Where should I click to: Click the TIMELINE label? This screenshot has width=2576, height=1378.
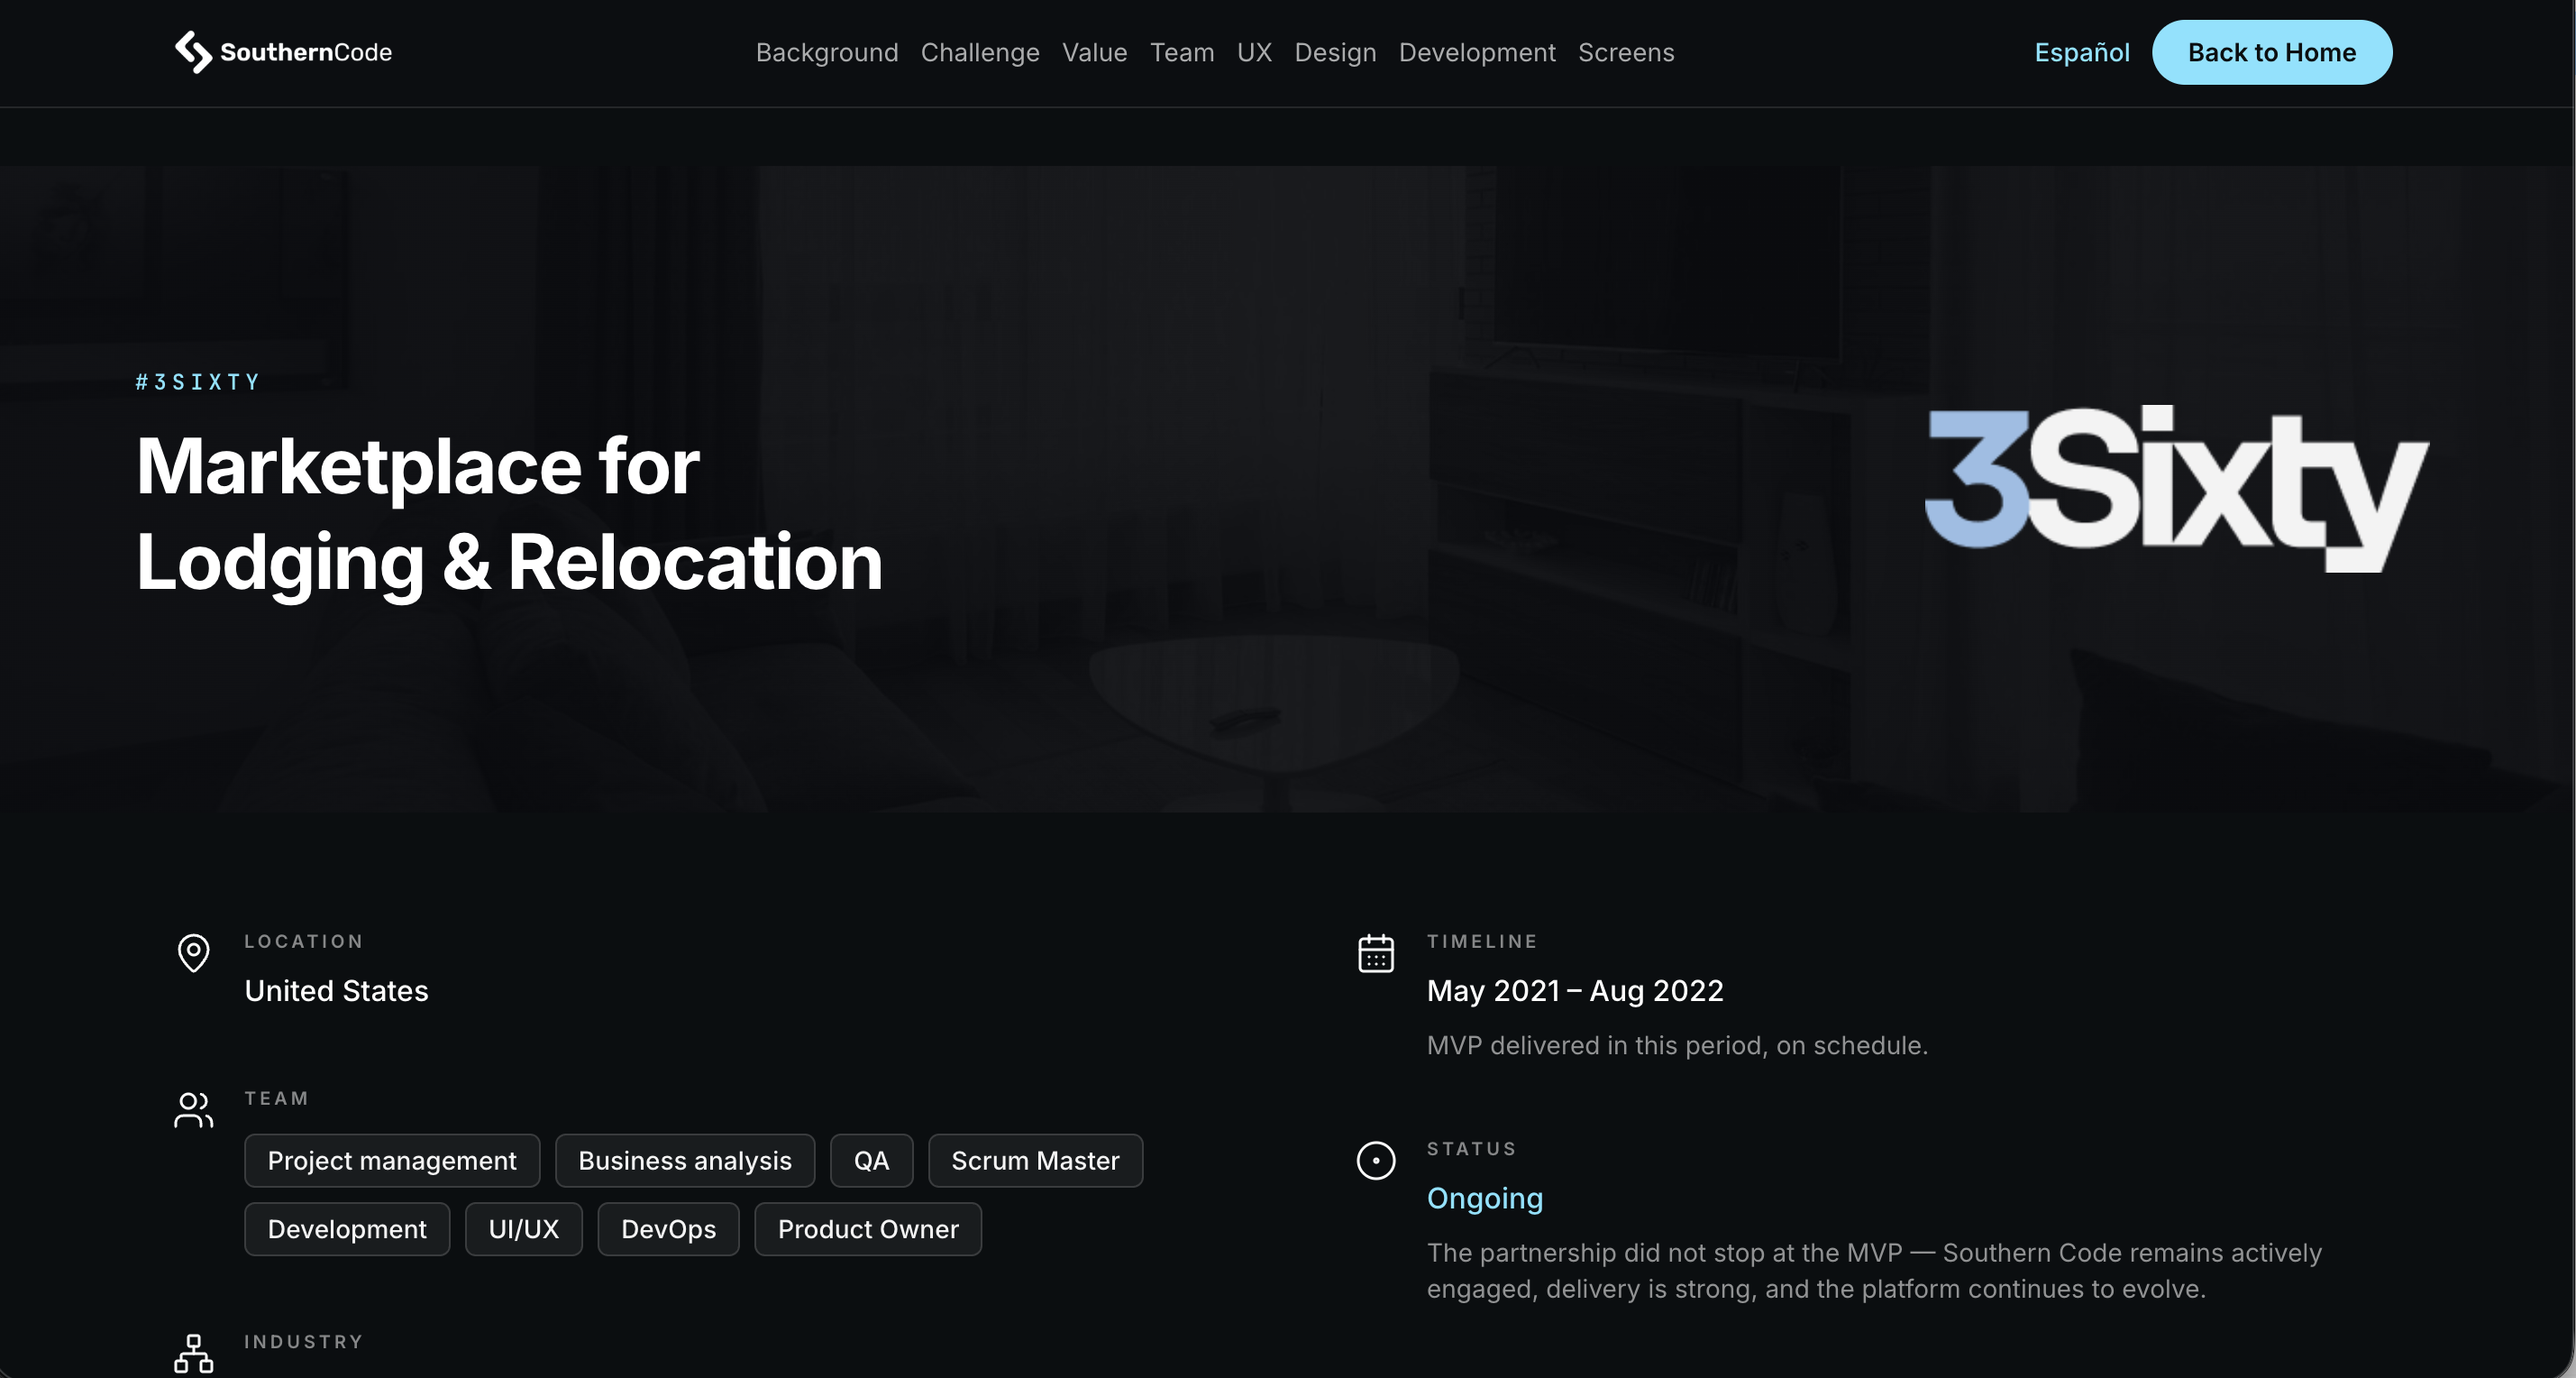point(1482,942)
